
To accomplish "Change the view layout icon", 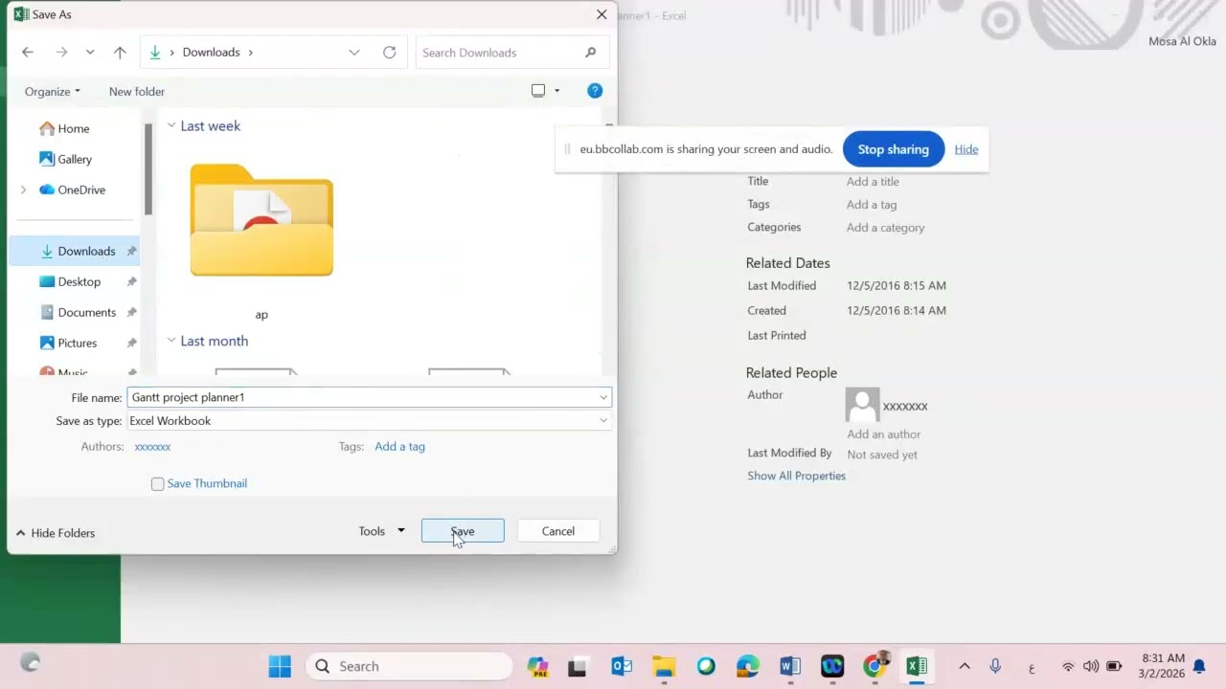I will pyautogui.click(x=538, y=91).
